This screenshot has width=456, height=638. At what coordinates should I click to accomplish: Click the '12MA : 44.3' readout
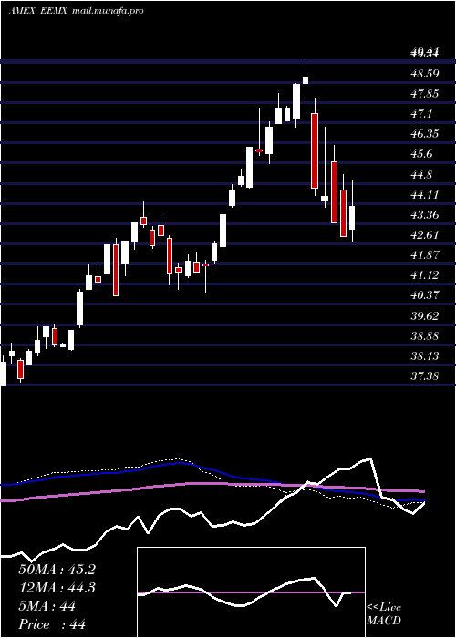click(x=57, y=588)
